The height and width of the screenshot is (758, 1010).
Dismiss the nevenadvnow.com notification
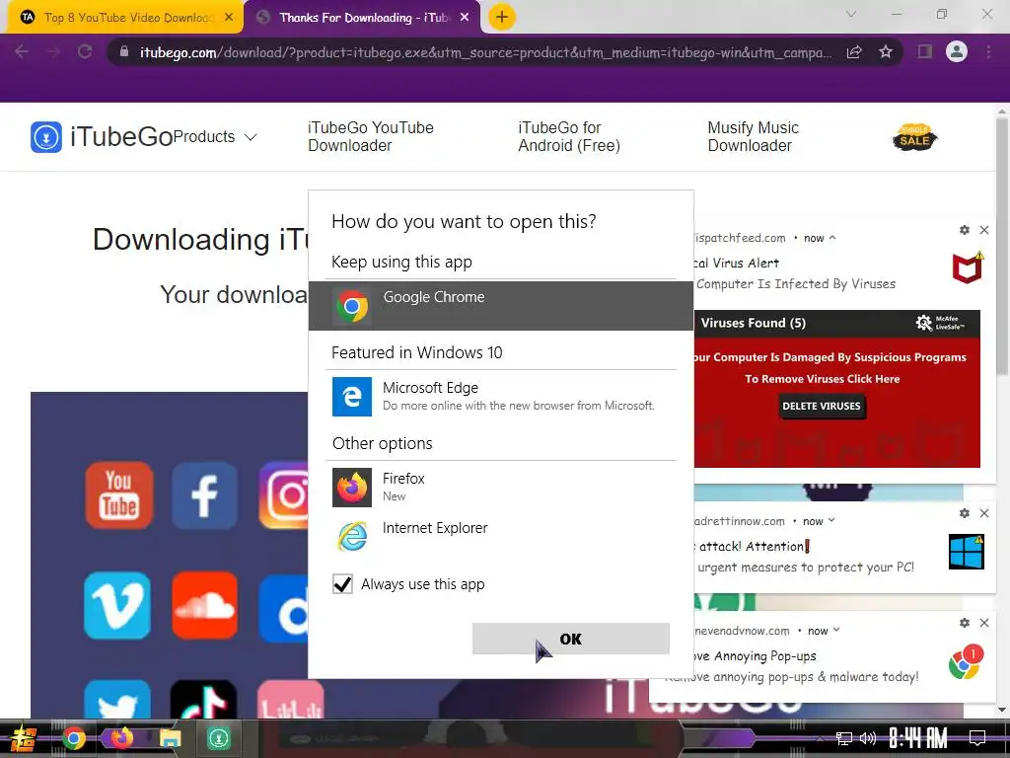click(x=984, y=623)
